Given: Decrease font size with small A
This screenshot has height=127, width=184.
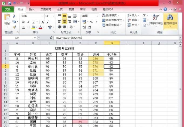Looking at the screenshot, I should point(48,22).
